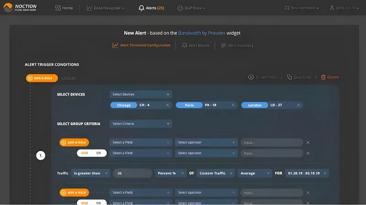
Task: Click the Duplicate rule icon
Action: point(290,77)
